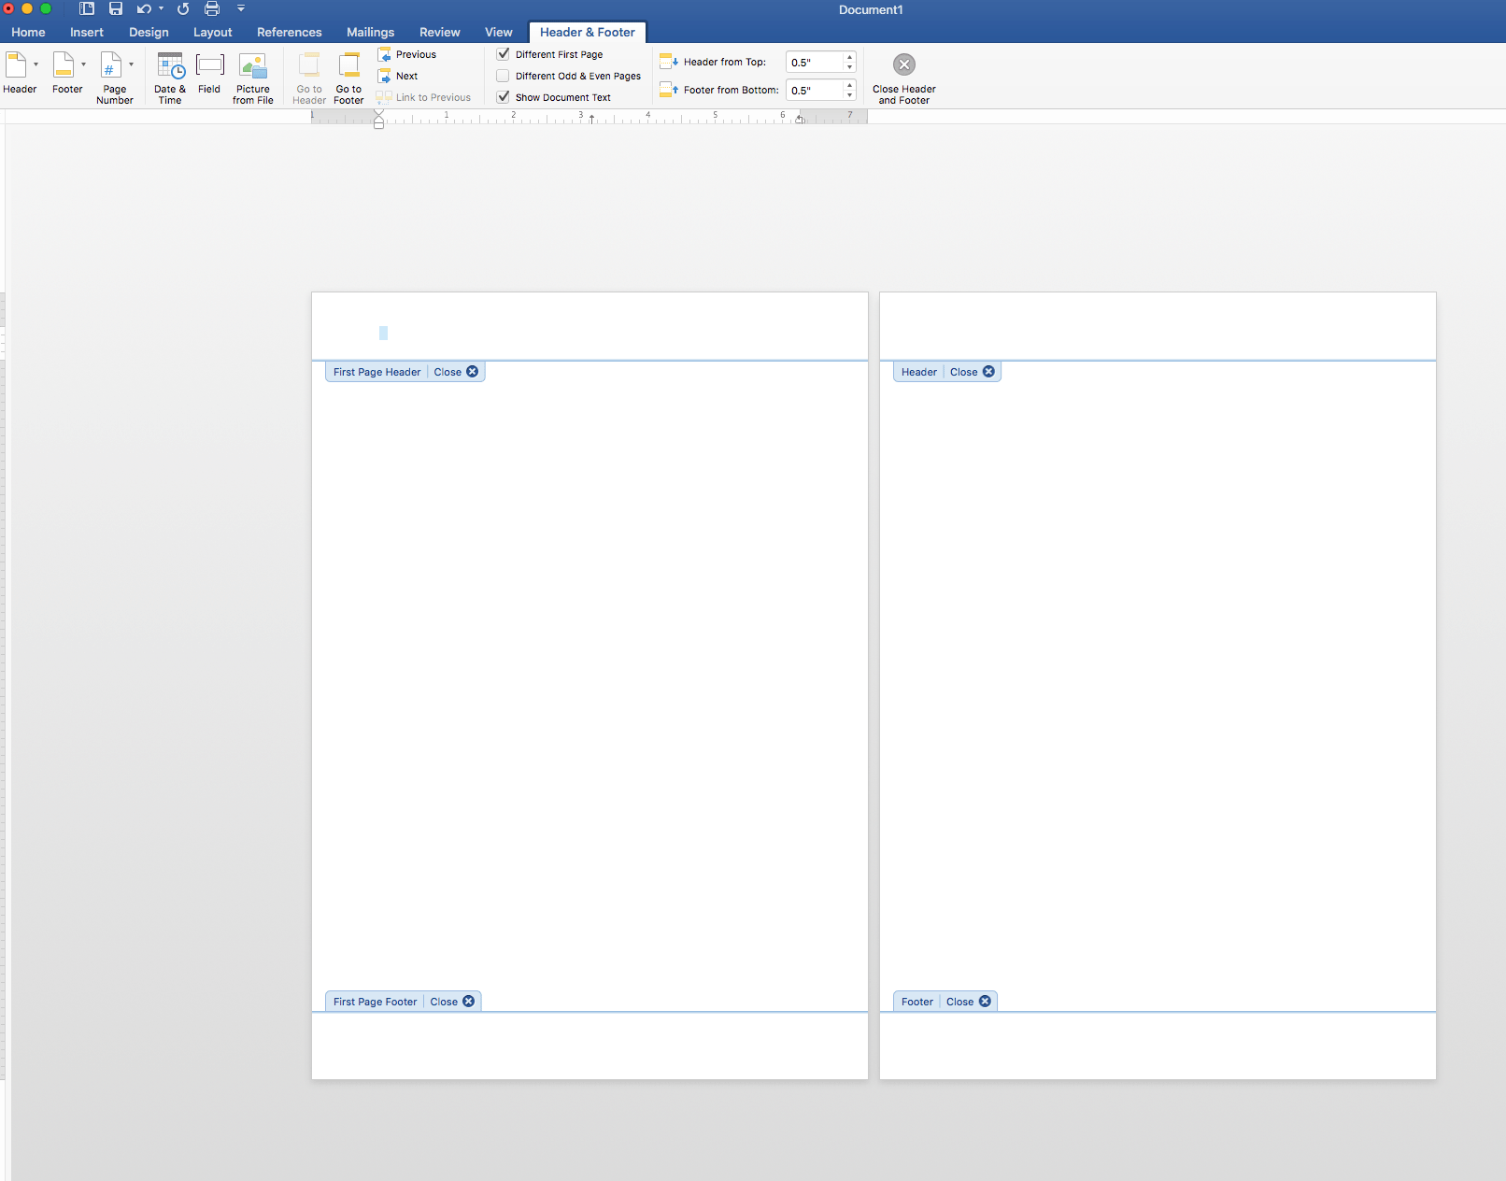Increase Header from Top value
This screenshot has width=1506, height=1181.
849,57
